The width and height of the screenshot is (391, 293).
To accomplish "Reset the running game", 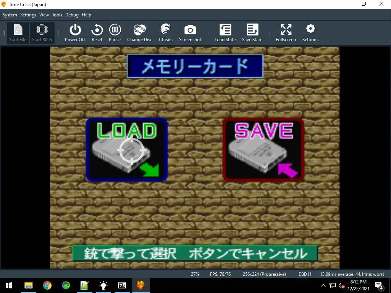I will click(97, 33).
